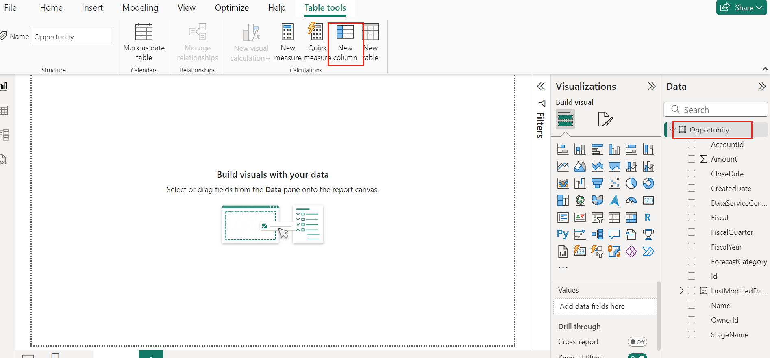Click the New column icon
Screen dimensions: 770x358
click(345, 33)
